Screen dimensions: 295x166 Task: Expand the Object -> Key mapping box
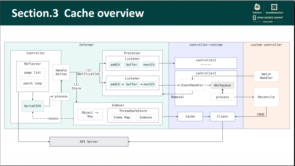90,114
